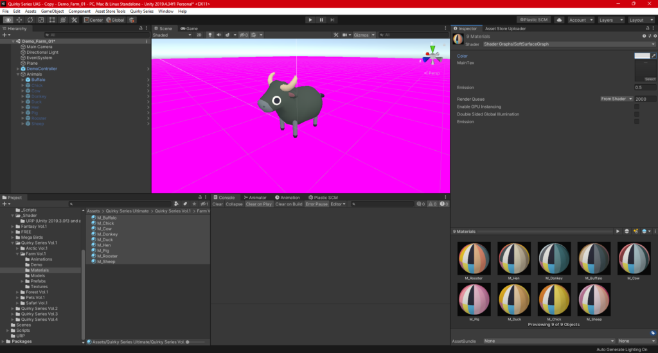Screen dimensions: 658x353
Task: Lock the Inspector panel
Action: 648,28
